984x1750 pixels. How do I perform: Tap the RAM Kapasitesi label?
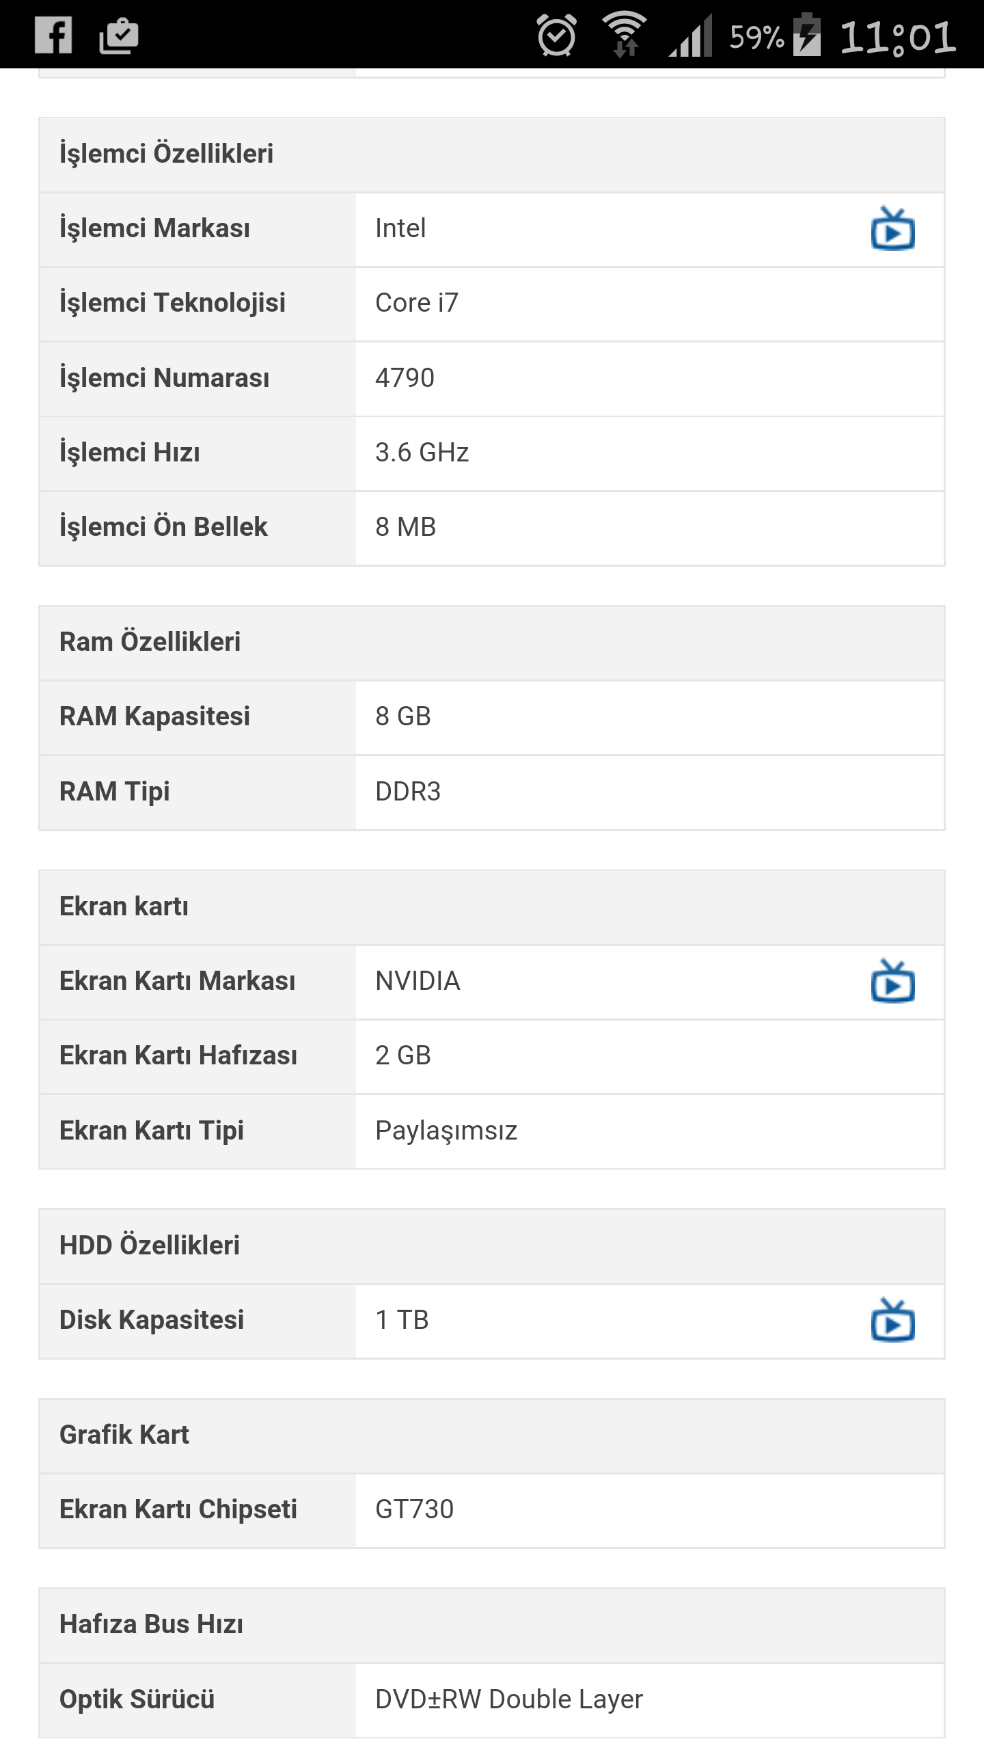click(155, 716)
